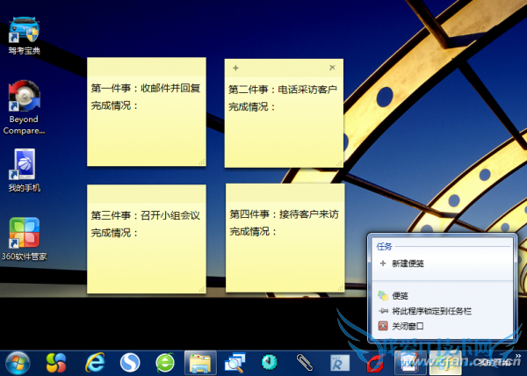
Task: Launch Sogou browser from the taskbar
Action: point(130,363)
